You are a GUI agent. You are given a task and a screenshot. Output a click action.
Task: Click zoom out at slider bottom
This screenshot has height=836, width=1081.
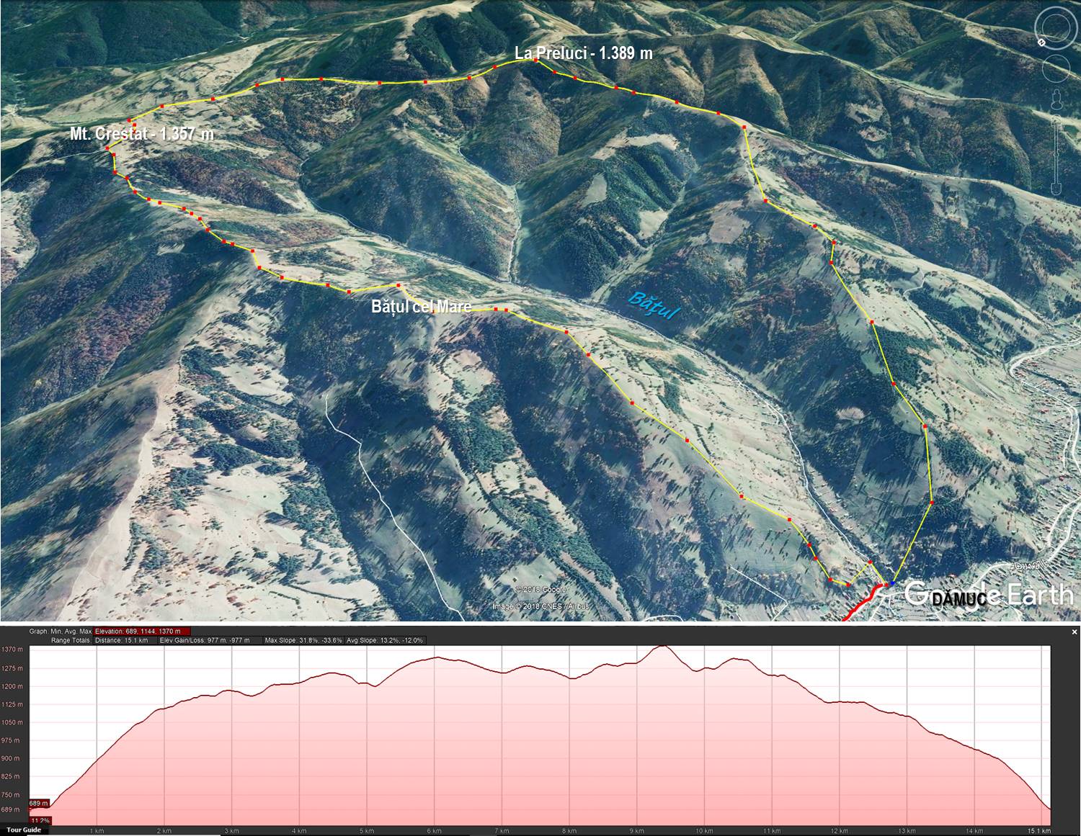point(1056,189)
